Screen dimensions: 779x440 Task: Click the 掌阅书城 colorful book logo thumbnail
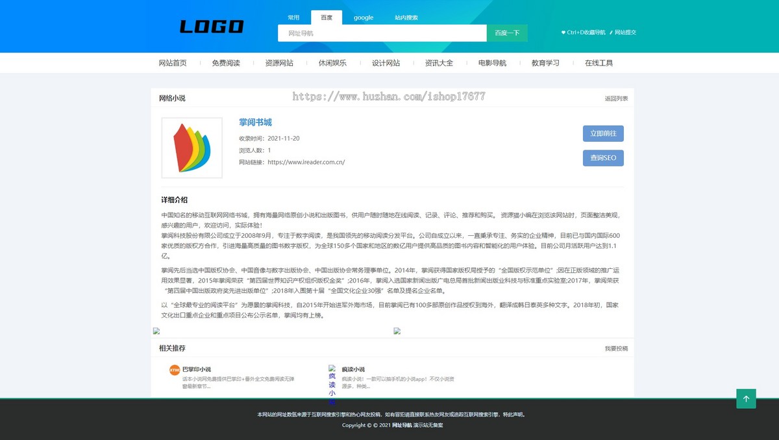click(192, 148)
